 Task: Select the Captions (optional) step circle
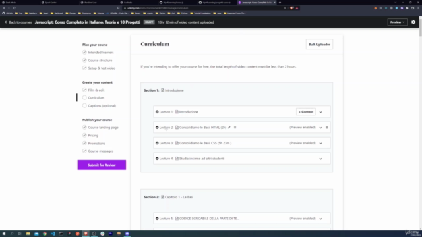[84, 105]
